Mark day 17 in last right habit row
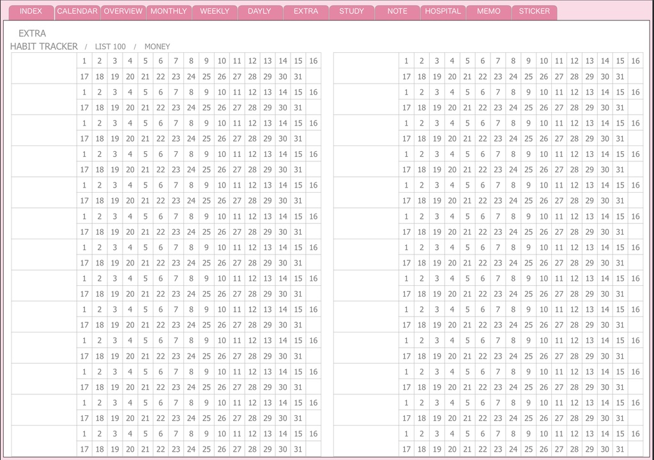The width and height of the screenshot is (654, 460). [406, 449]
